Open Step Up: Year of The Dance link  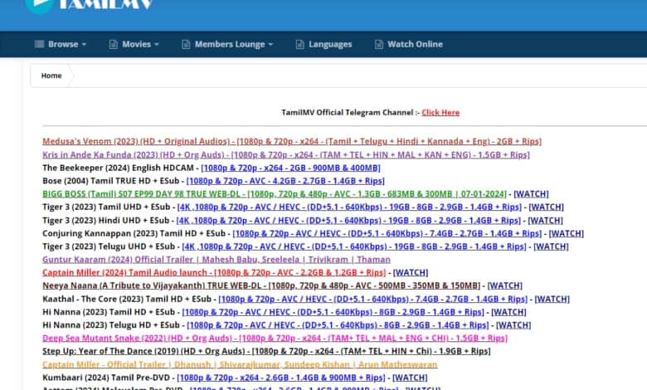[x=266, y=351]
